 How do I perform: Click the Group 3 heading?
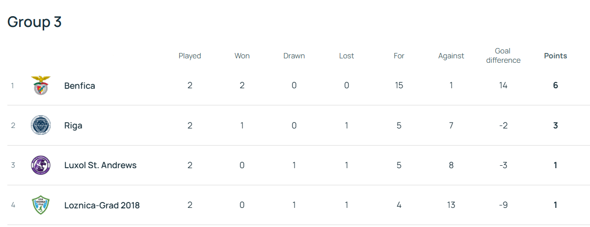[x=34, y=22]
